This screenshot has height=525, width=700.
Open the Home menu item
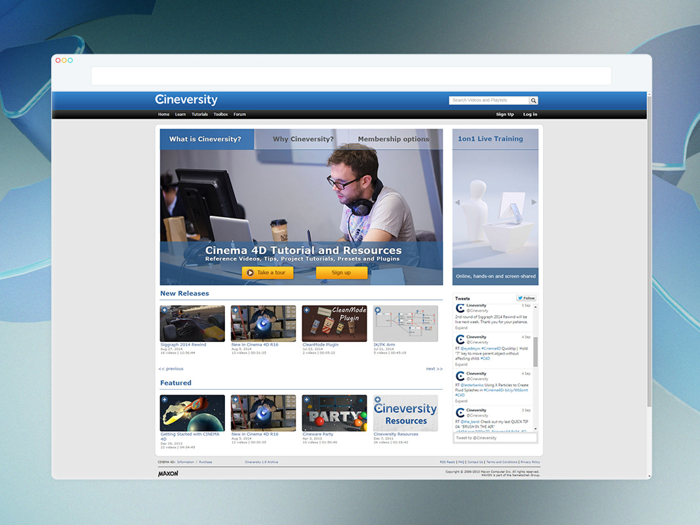(163, 114)
